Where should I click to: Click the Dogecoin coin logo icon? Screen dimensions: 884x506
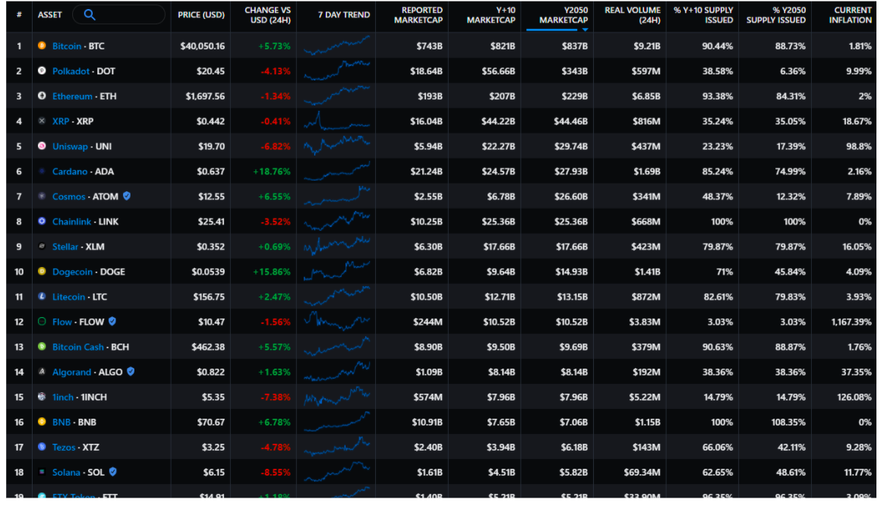tap(42, 272)
